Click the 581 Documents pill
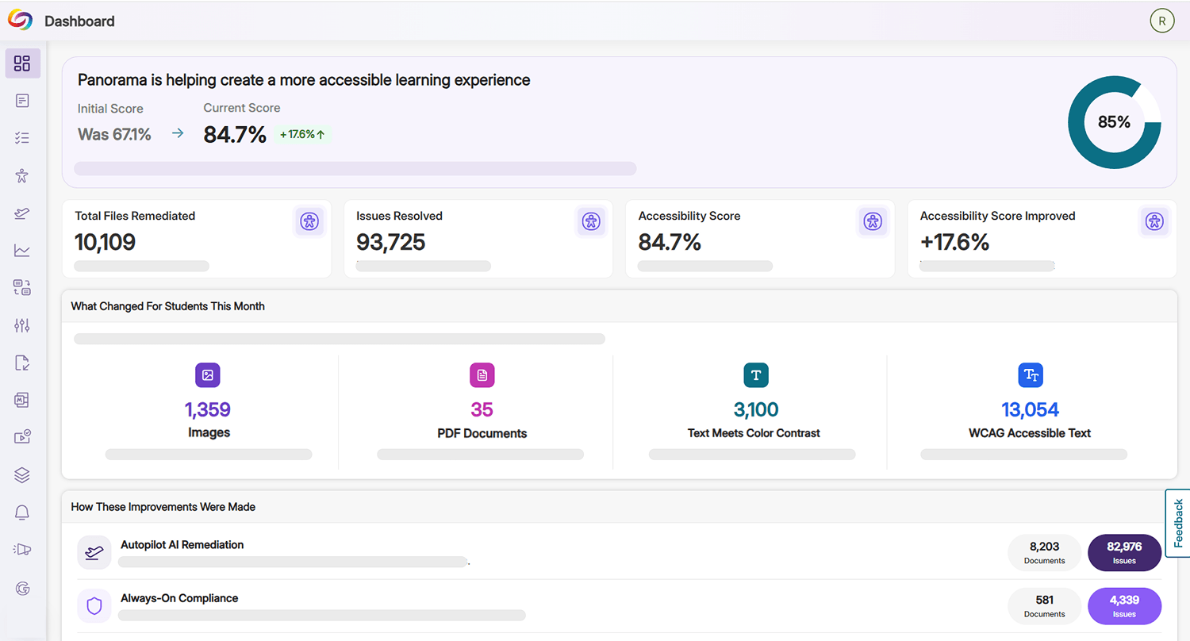Image resolution: width=1190 pixels, height=641 pixels. [x=1044, y=606]
